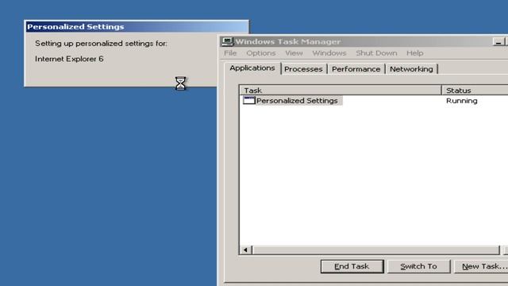The height and width of the screenshot is (286, 508).
Task: Switch to the Networking tab
Action: point(411,69)
